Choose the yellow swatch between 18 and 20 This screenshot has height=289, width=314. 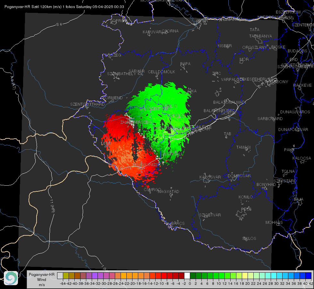click(245, 276)
